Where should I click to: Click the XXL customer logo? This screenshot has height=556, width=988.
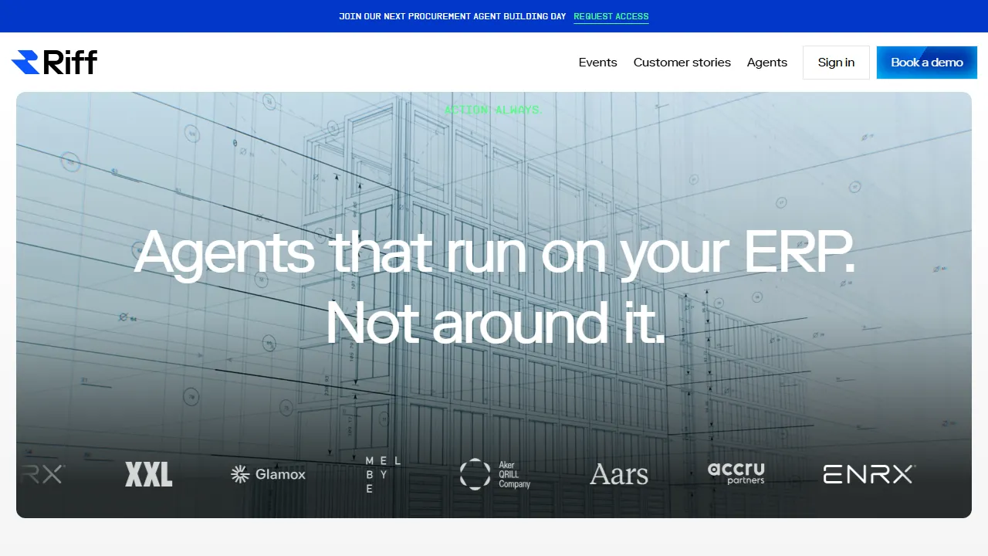click(149, 474)
